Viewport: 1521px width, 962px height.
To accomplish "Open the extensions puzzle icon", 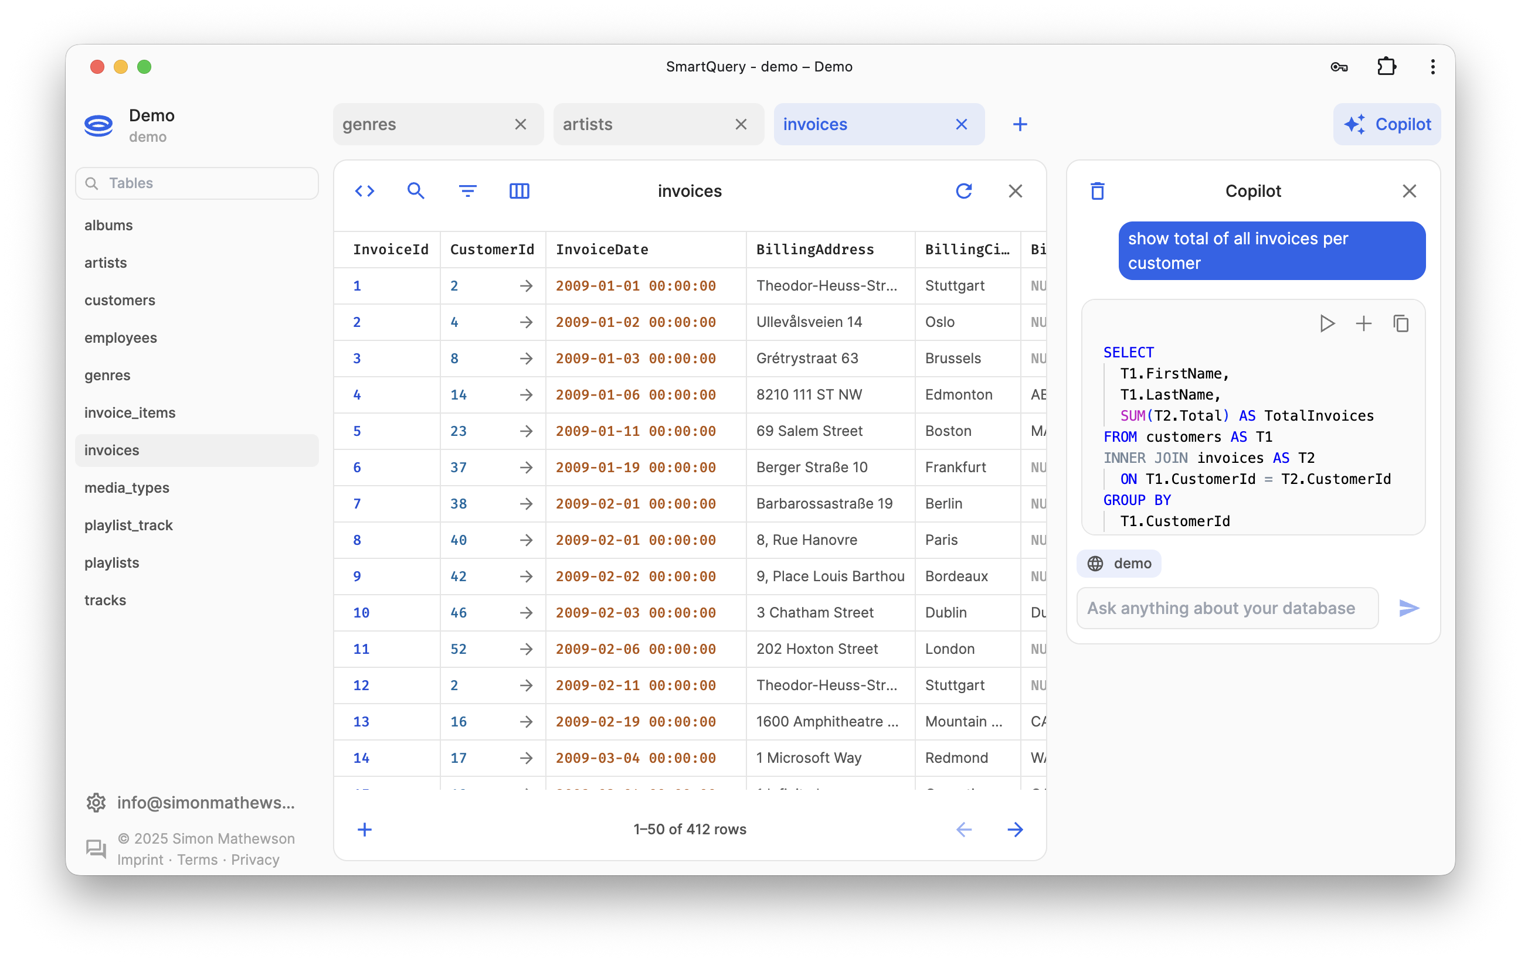I will click(1386, 67).
